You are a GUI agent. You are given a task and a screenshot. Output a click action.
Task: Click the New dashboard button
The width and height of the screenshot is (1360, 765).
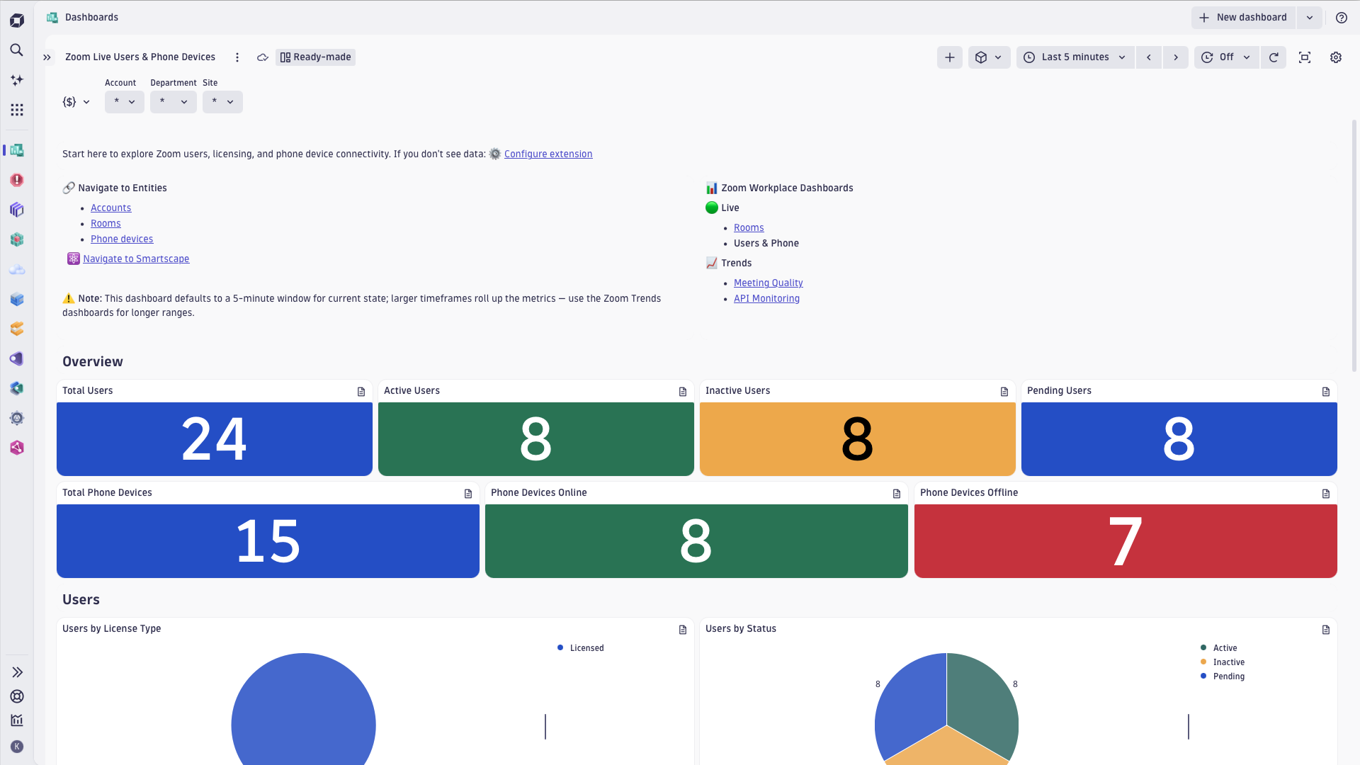[1243, 18]
